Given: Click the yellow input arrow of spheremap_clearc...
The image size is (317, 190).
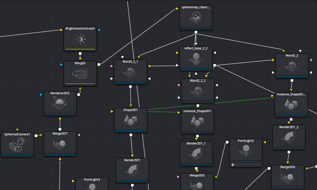Looking at the screenshot, I should tap(177, 8).
